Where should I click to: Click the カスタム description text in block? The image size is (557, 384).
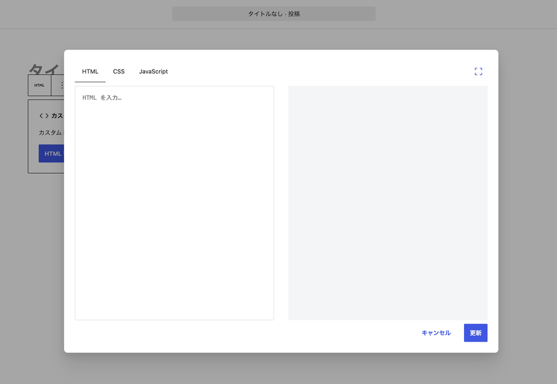(x=50, y=133)
